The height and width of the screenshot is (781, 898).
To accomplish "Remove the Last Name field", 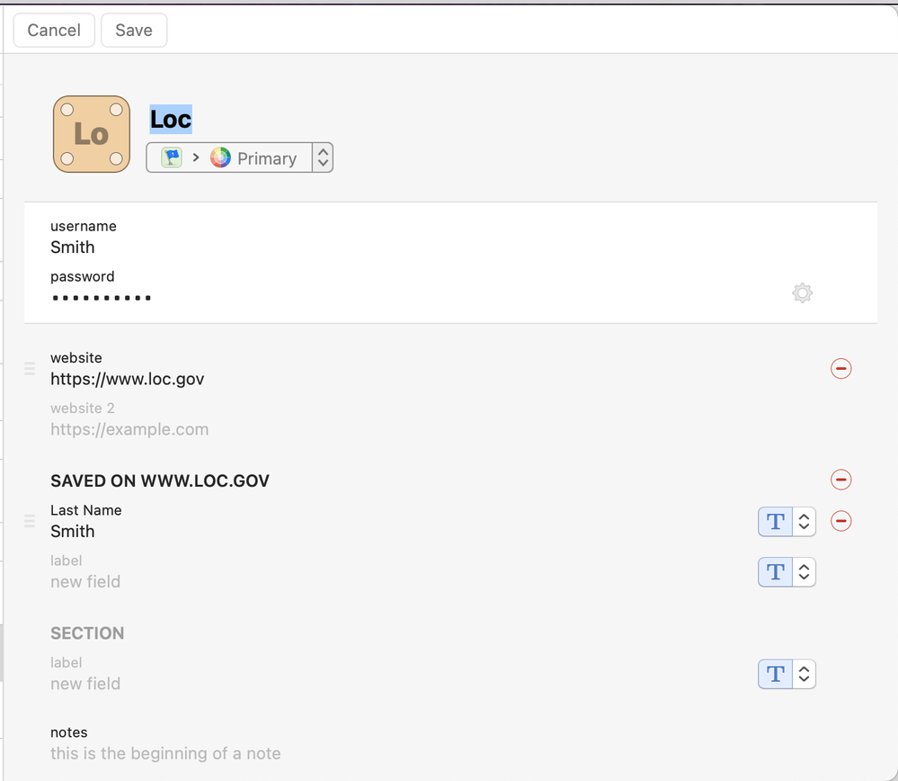I will 840,521.
